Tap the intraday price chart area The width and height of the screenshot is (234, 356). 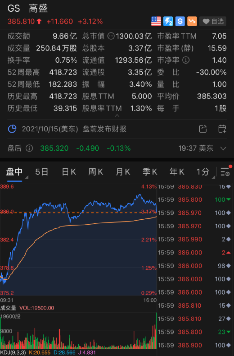click(78, 240)
